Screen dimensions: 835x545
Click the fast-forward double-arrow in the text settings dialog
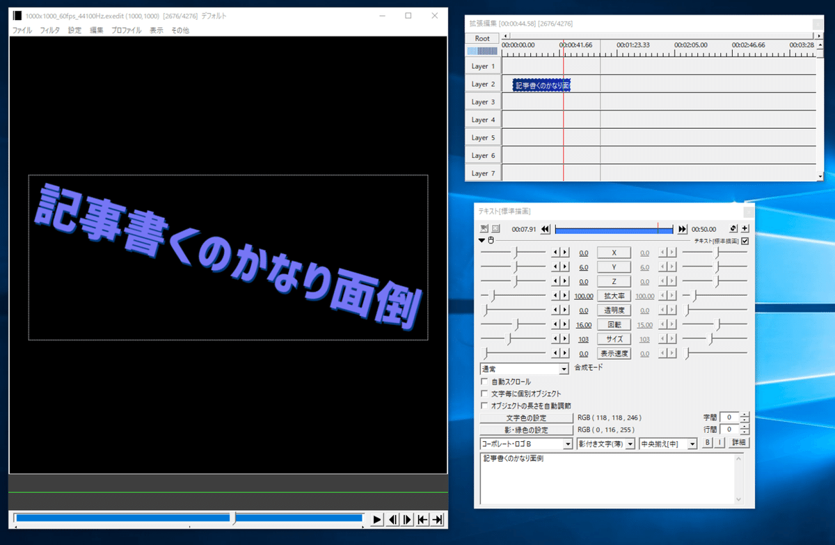pos(682,228)
